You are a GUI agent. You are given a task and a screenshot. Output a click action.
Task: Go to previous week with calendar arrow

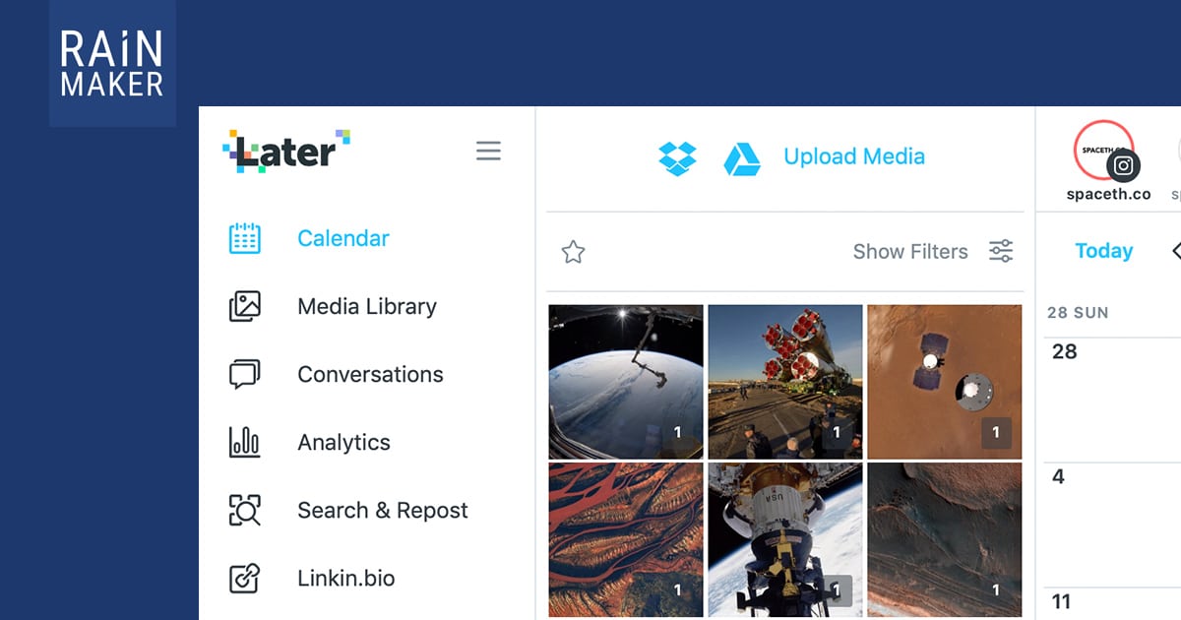pyautogui.click(x=1176, y=251)
